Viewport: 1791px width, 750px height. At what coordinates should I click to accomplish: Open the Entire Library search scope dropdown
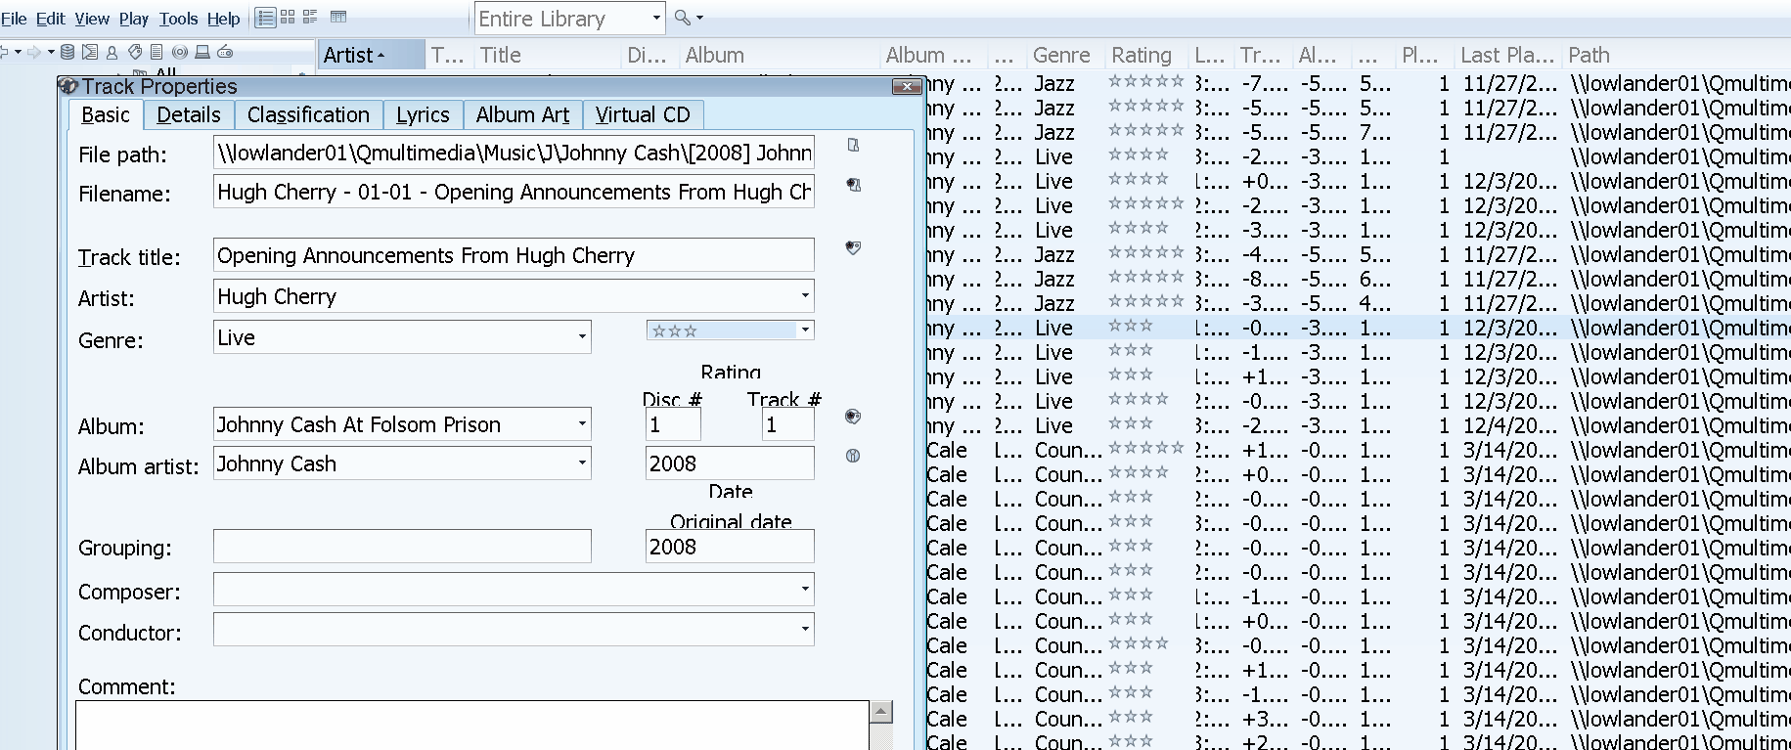pos(656,19)
